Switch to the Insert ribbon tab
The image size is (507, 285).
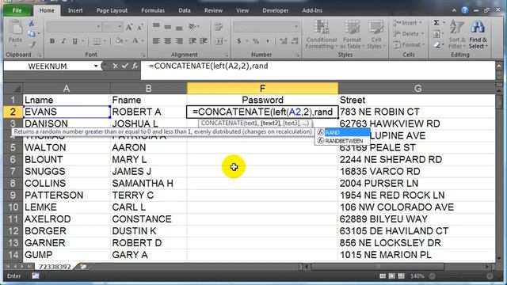pos(75,10)
